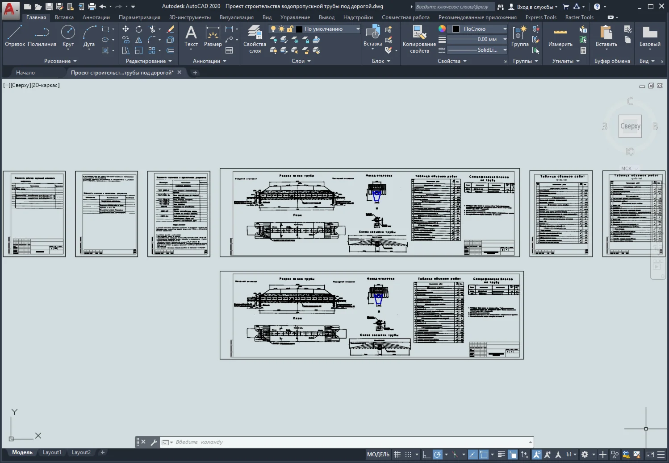Click the Erase tool icon

(170, 29)
